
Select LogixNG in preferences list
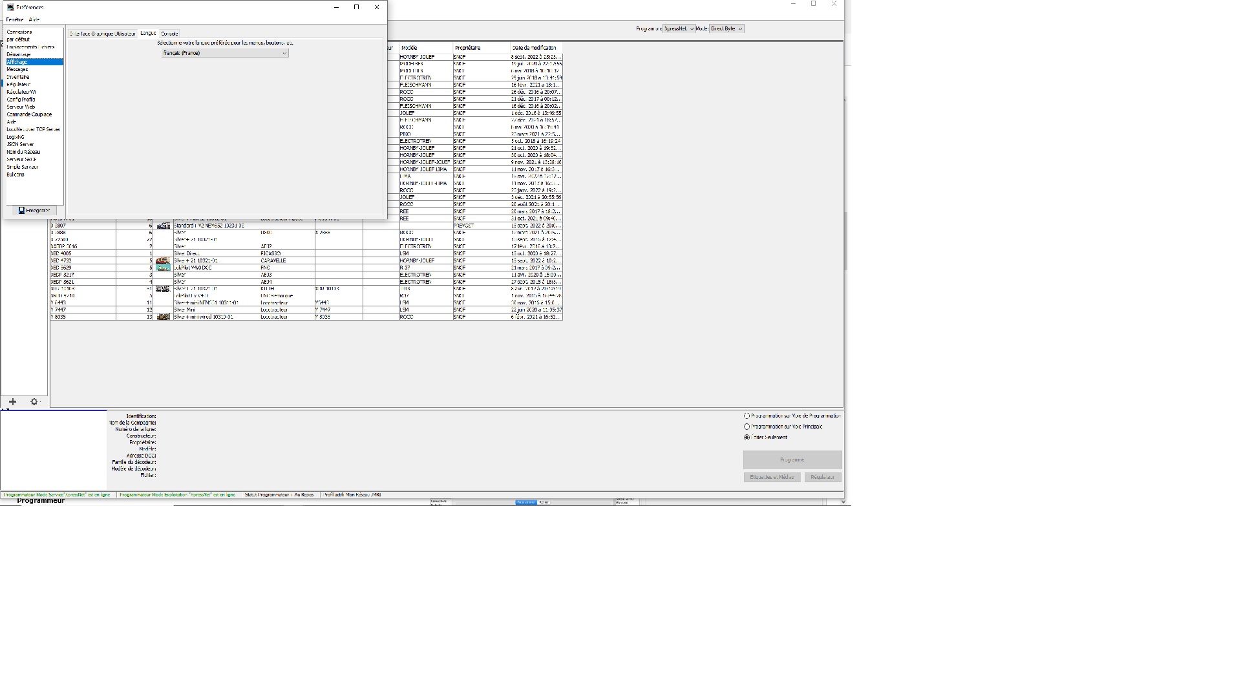point(34,137)
